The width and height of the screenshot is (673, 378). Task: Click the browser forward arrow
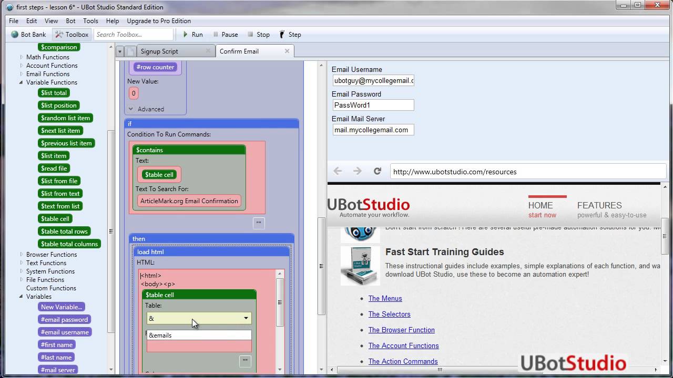pos(358,171)
